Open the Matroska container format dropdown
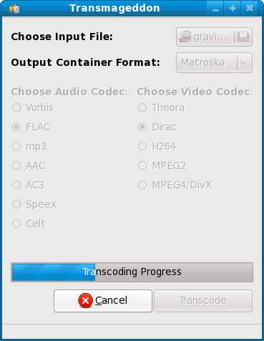This screenshot has width=264, height=341. pyautogui.click(x=214, y=63)
